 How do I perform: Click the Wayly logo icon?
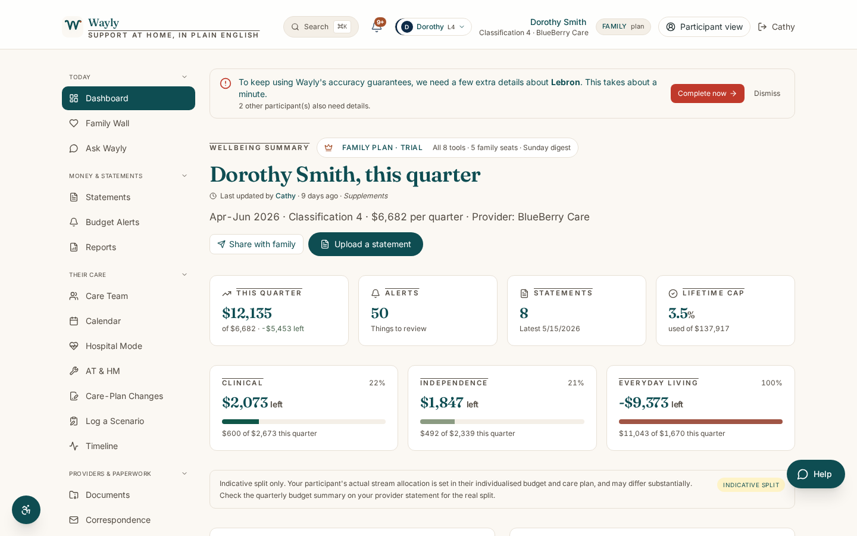coord(73,26)
